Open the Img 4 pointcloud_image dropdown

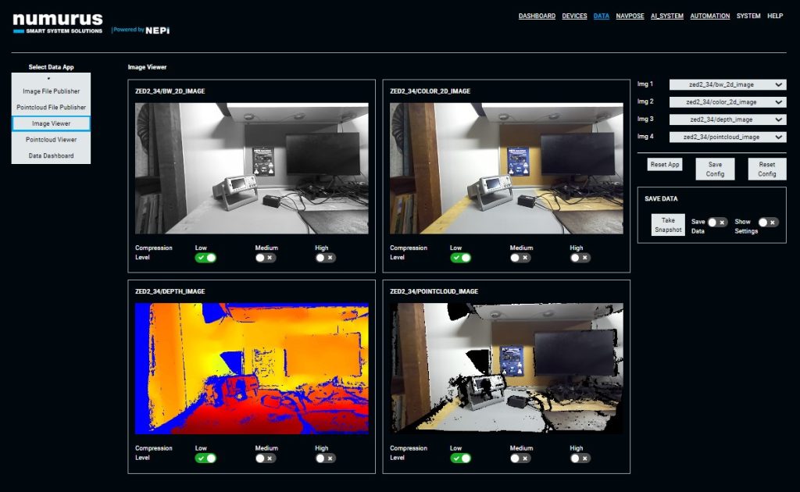coord(727,137)
